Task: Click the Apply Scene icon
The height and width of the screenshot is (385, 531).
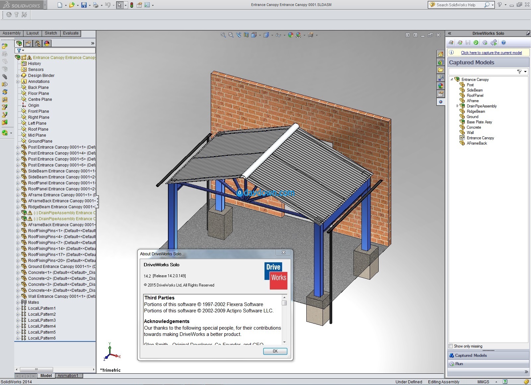Action: click(x=298, y=35)
